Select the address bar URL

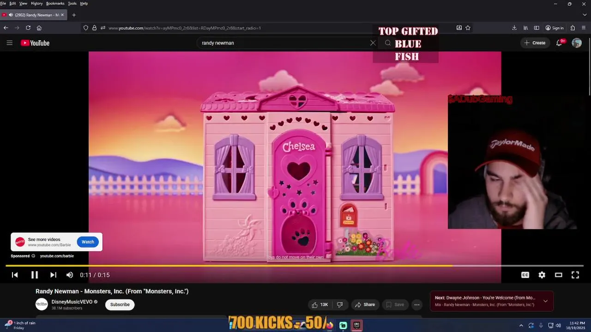pyautogui.click(x=185, y=28)
